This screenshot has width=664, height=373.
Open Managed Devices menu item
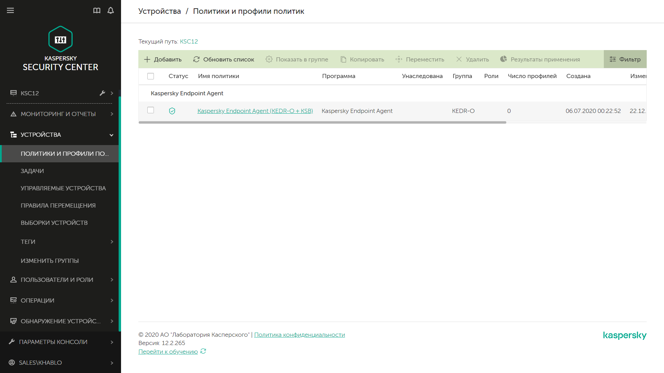[x=63, y=188]
